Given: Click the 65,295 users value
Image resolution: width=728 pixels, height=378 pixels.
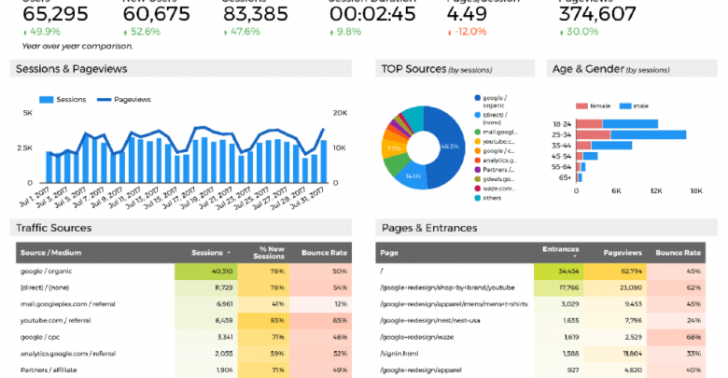Looking at the screenshot, I should pos(55,14).
